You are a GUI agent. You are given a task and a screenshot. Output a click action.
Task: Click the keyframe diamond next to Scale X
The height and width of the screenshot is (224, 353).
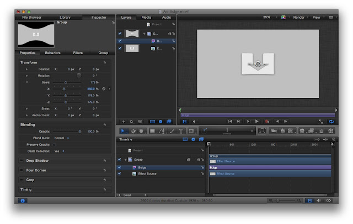click(104, 89)
